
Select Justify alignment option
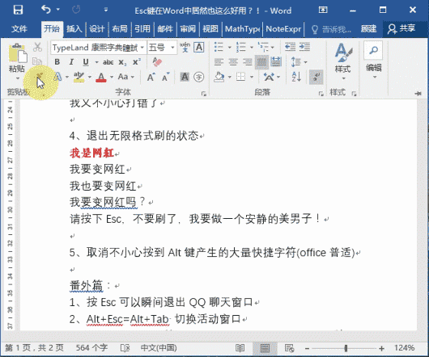pos(261,62)
